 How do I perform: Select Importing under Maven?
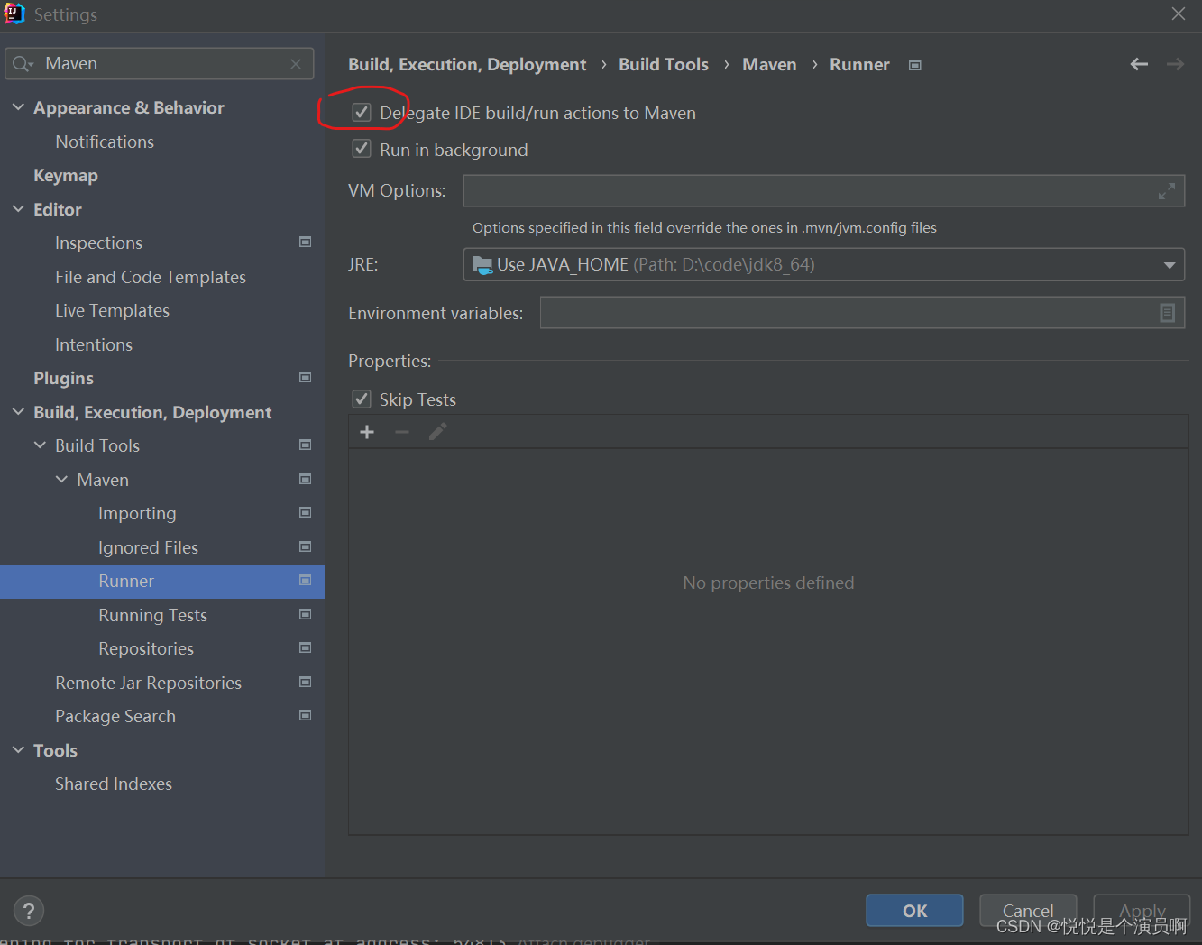click(x=137, y=513)
